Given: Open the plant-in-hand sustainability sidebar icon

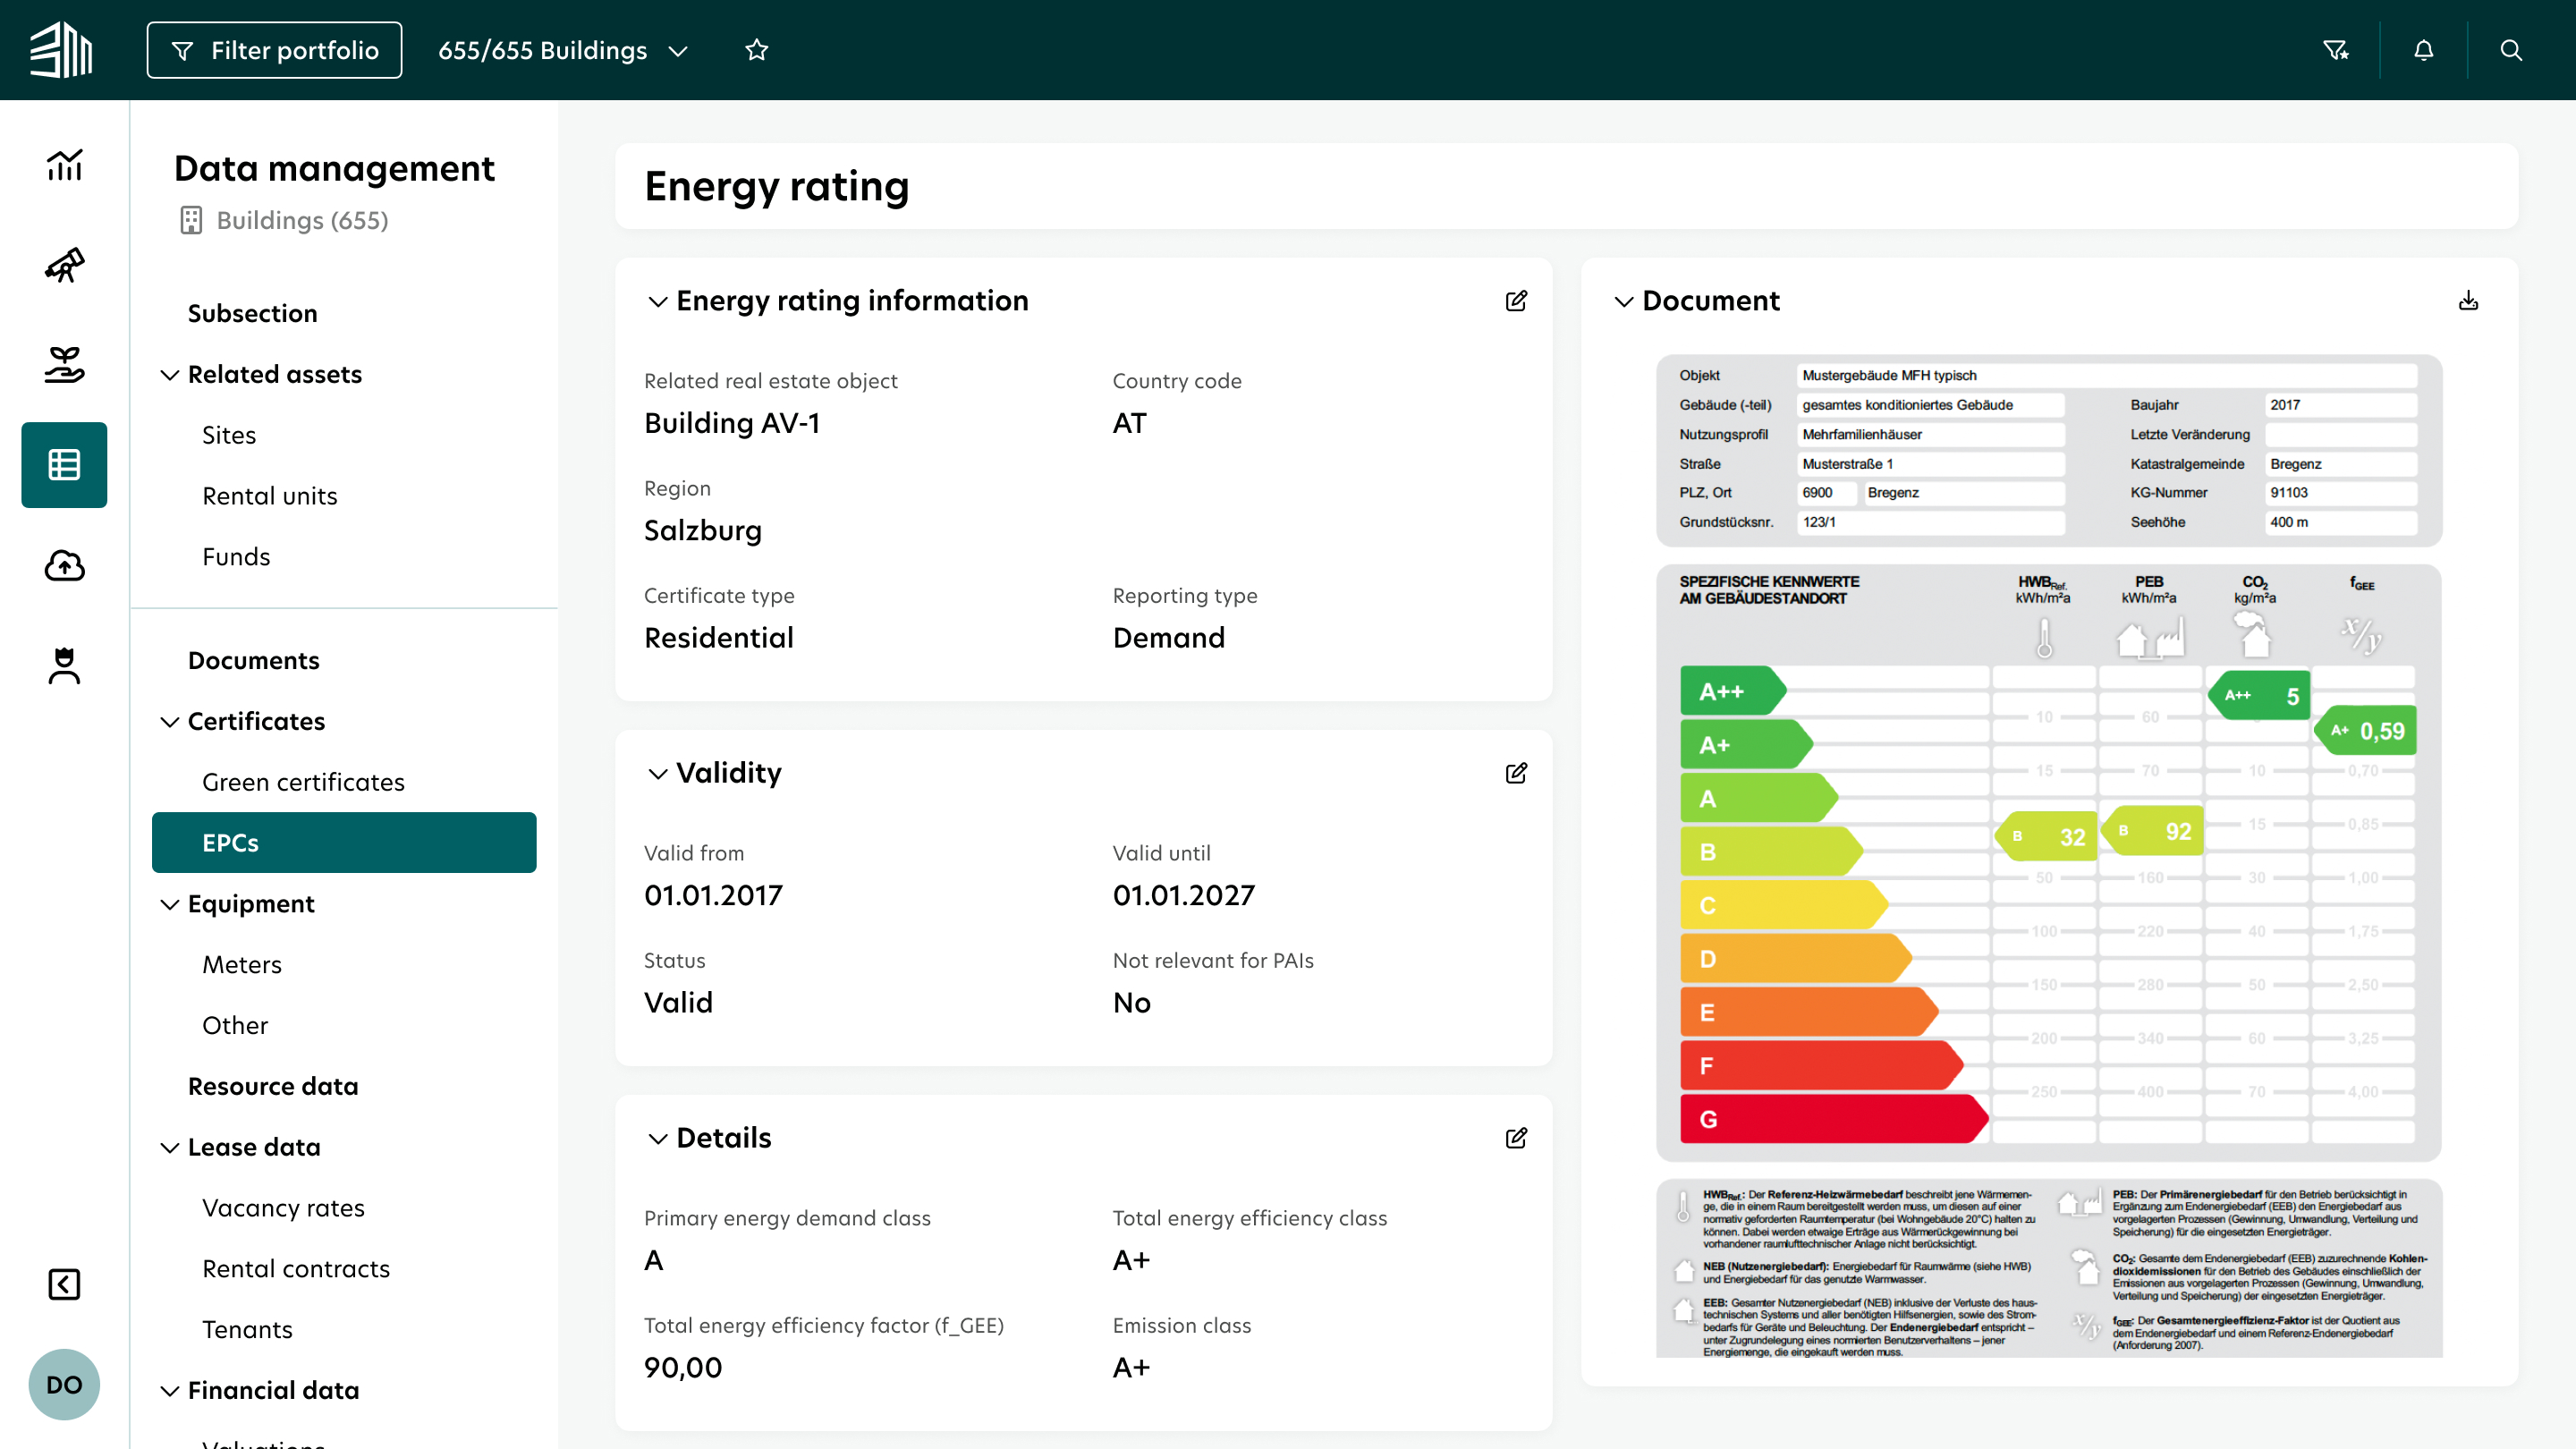Looking at the screenshot, I should click(x=64, y=365).
